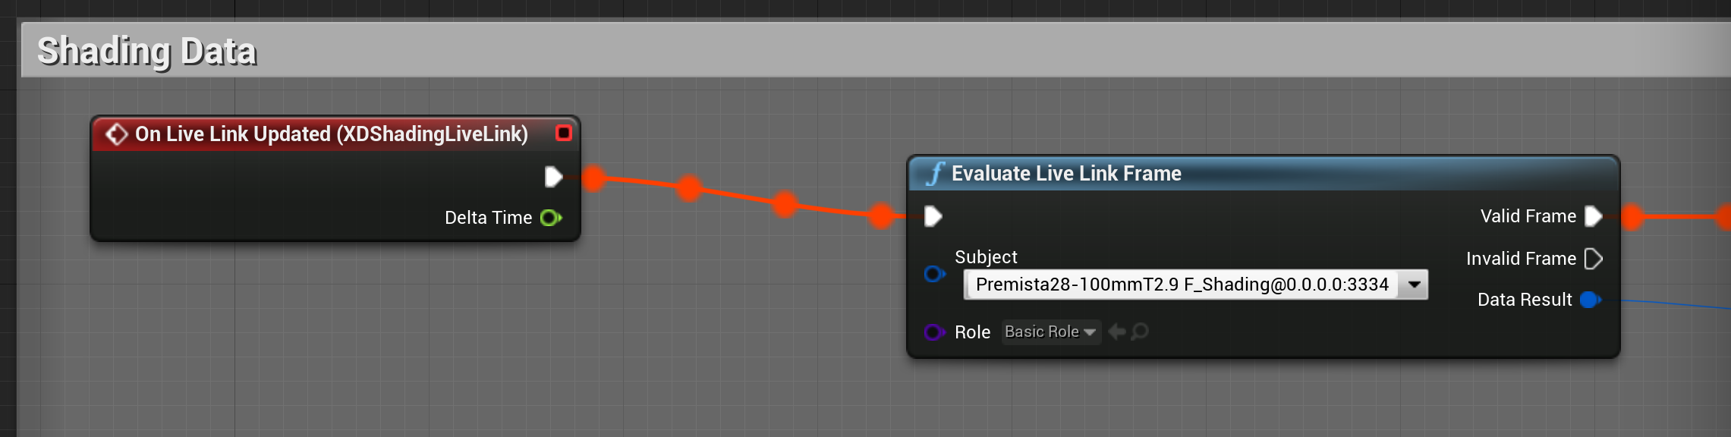Select the On Live Link Updated node title
1731x437 pixels.
(x=331, y=134)
